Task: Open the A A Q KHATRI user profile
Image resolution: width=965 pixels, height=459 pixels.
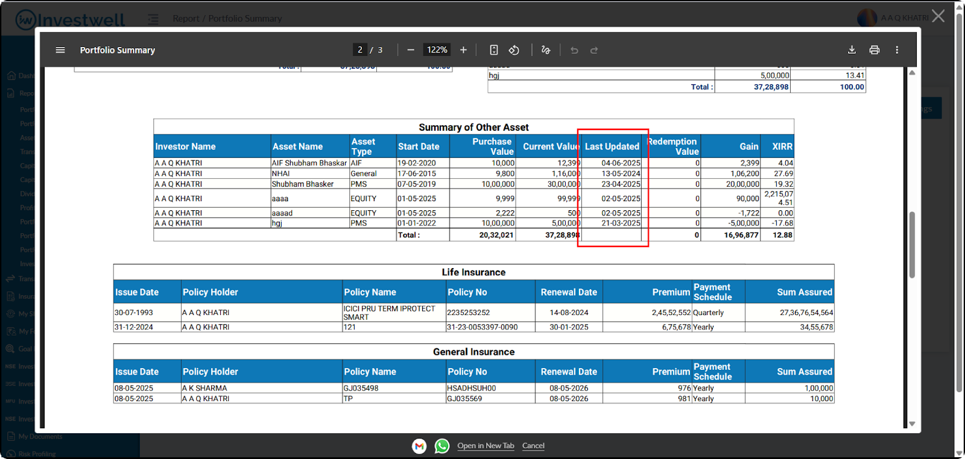Action: pos(893,18)
